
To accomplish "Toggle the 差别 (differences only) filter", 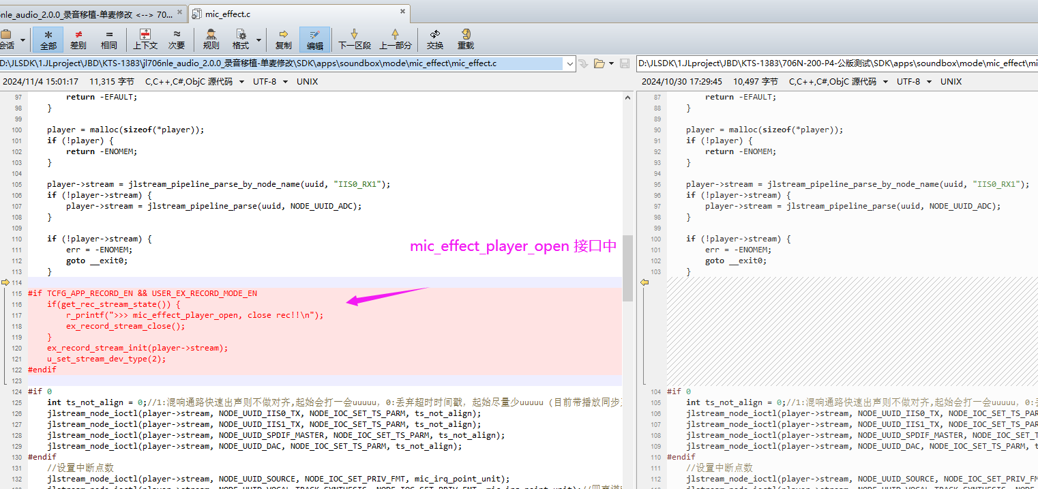I will (x=78, y=40).
